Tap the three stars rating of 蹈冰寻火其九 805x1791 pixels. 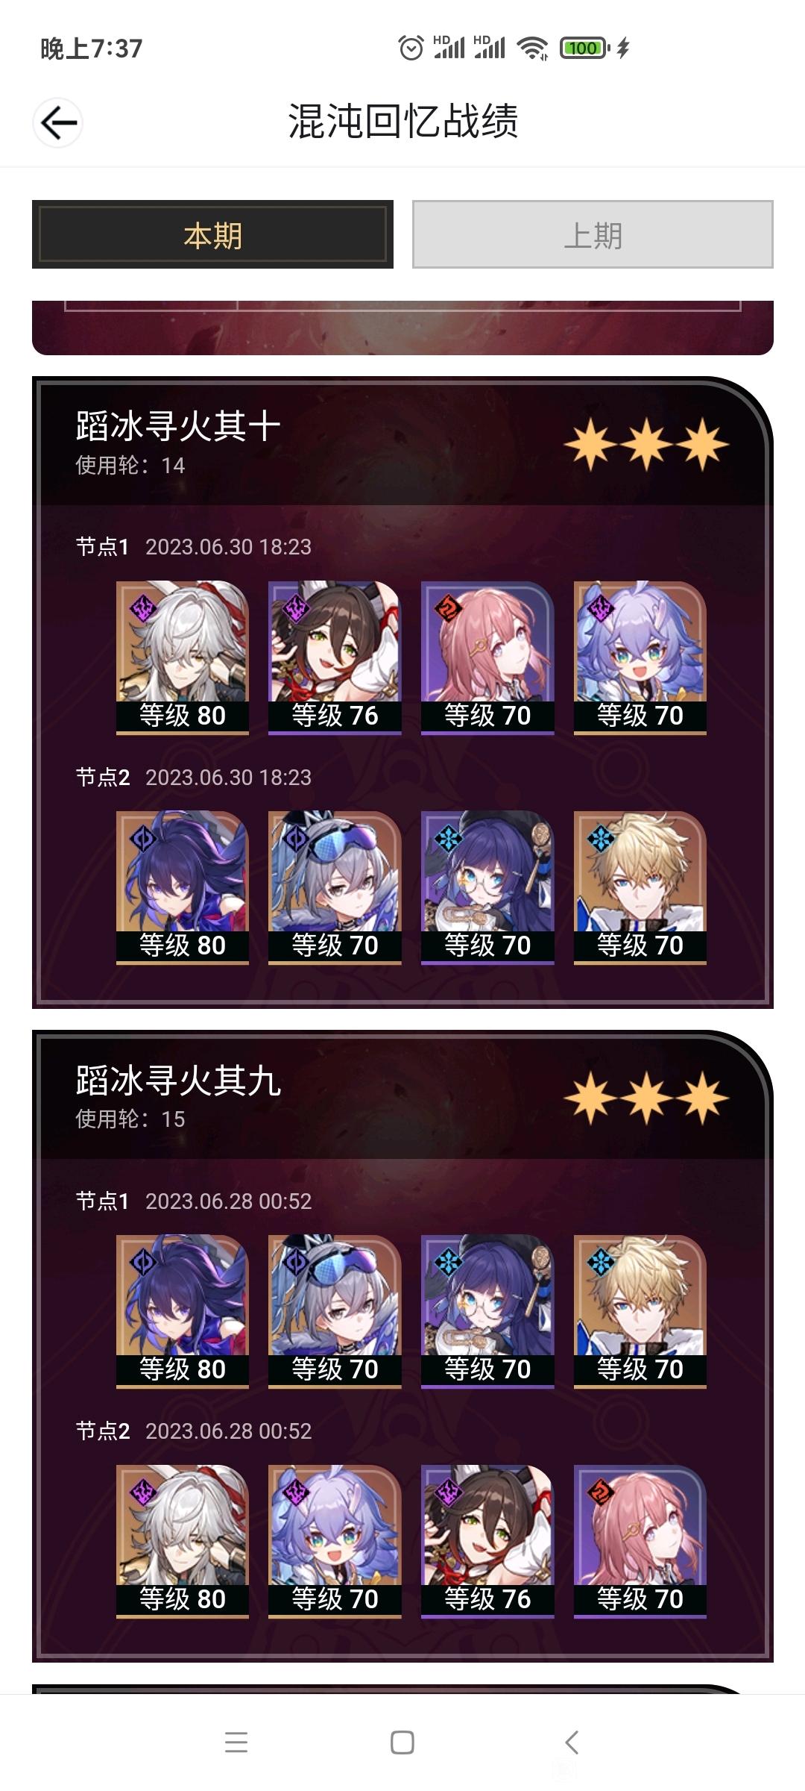646,1098
